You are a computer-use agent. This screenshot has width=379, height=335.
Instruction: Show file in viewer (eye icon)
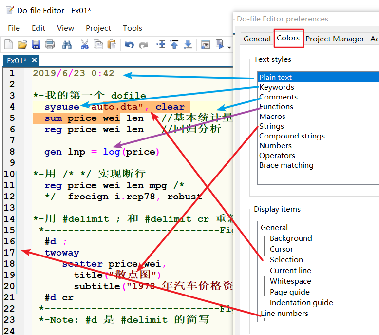(206, 45)
